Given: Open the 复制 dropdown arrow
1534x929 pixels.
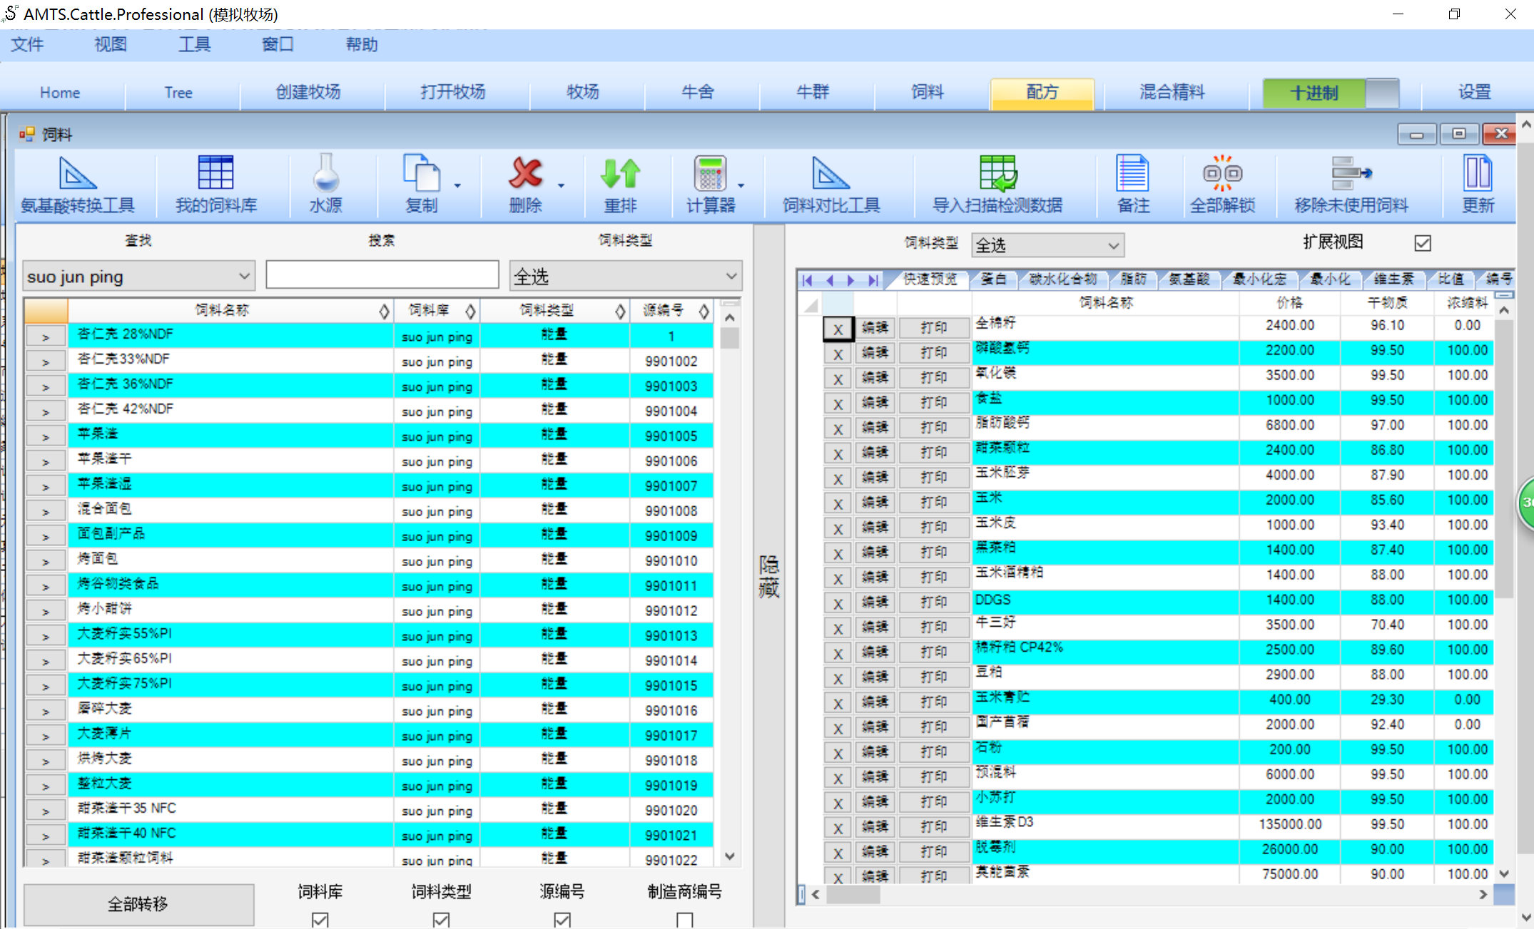Looking at the screenshot, I should pos(457,185).
